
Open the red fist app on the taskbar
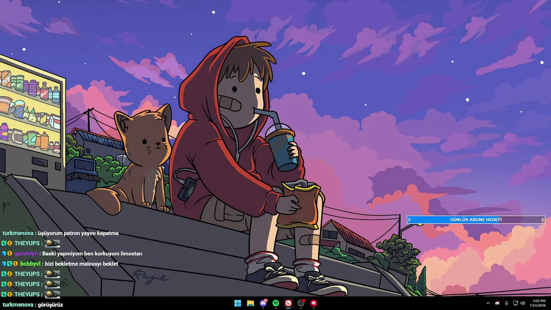[314, 303]
